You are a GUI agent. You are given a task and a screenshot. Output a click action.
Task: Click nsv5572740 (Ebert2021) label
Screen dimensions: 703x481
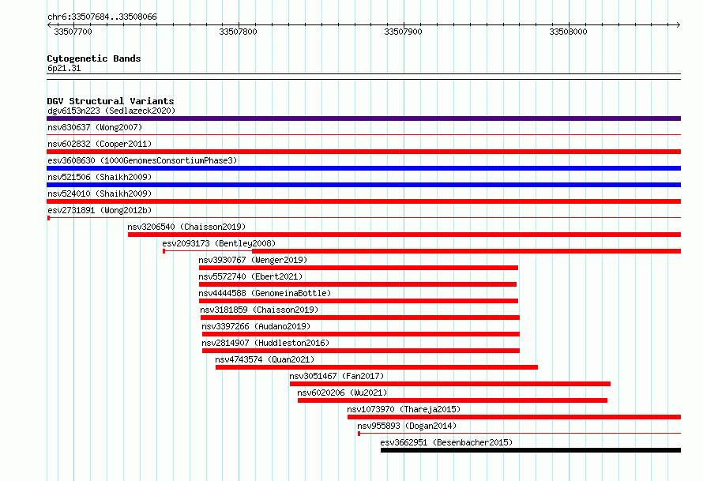tap(250, 276)
